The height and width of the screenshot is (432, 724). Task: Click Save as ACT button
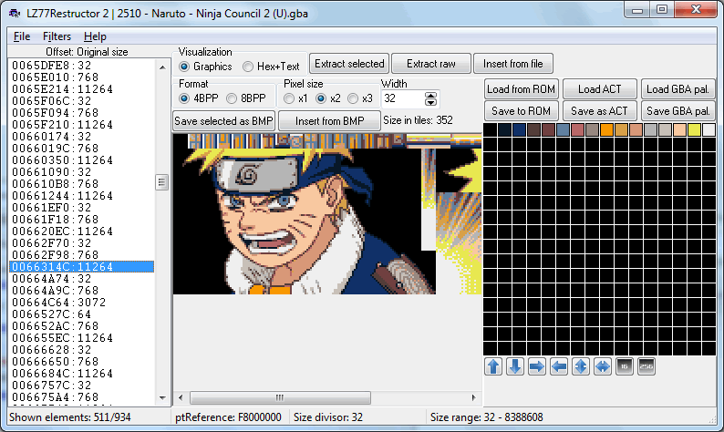(x=600, y=111)
